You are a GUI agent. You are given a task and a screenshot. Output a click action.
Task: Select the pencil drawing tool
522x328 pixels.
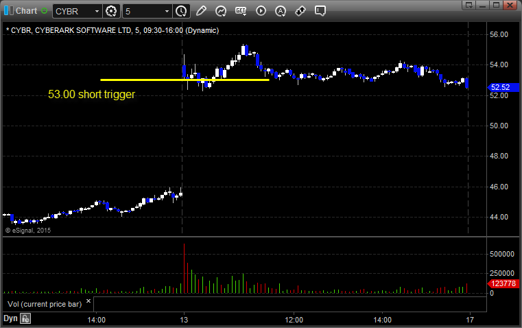[201, 11]
